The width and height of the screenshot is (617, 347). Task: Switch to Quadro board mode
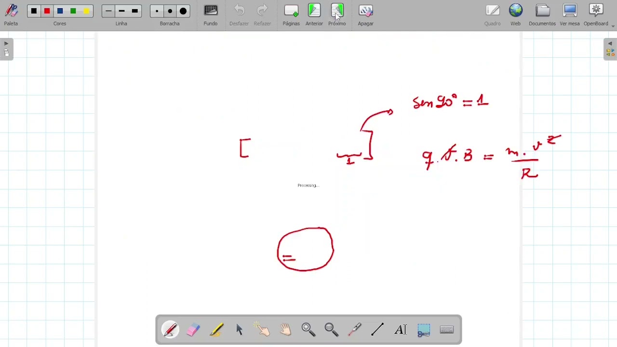click(x=493, y=14)
